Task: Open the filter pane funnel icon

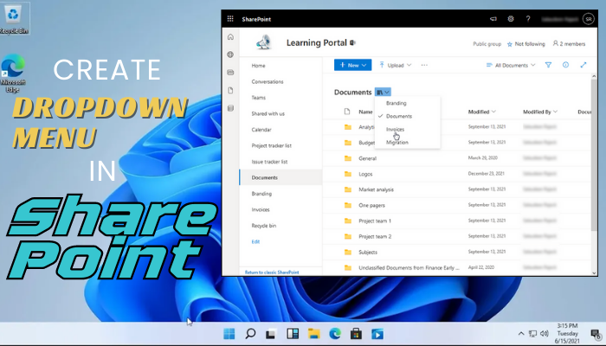Action: (x=548, y=65)
